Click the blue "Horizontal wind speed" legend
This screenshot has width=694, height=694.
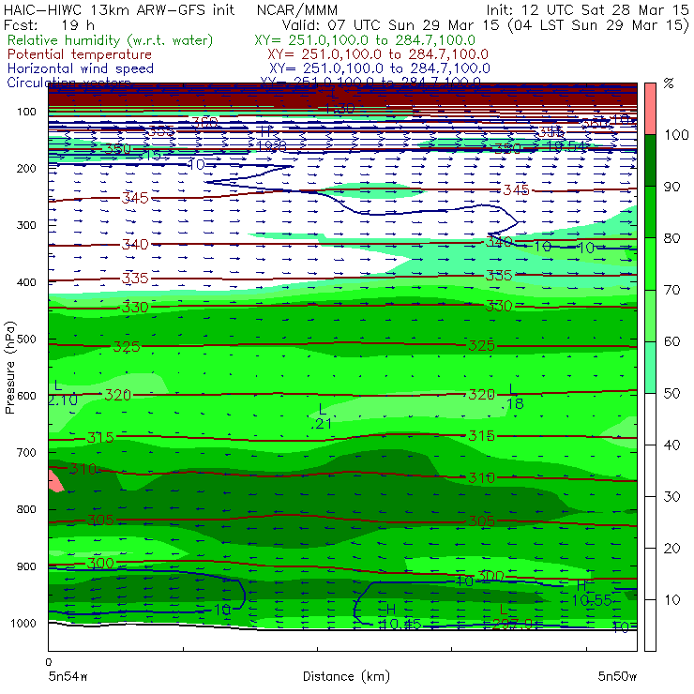click(x=81, y=68)
